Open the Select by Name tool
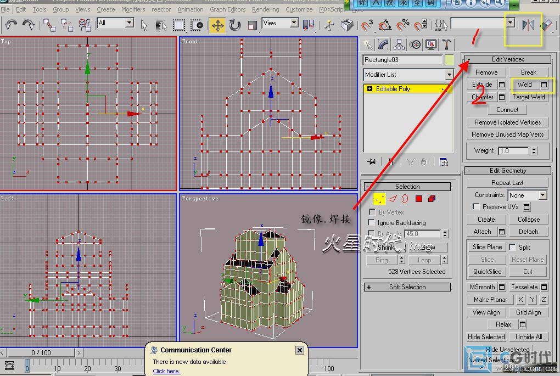560x376 pixels. (161, 25)
